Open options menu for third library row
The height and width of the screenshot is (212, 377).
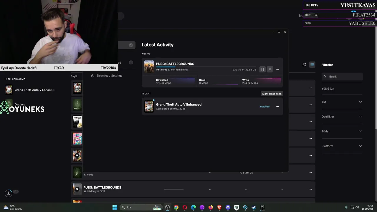pos(310,122)
